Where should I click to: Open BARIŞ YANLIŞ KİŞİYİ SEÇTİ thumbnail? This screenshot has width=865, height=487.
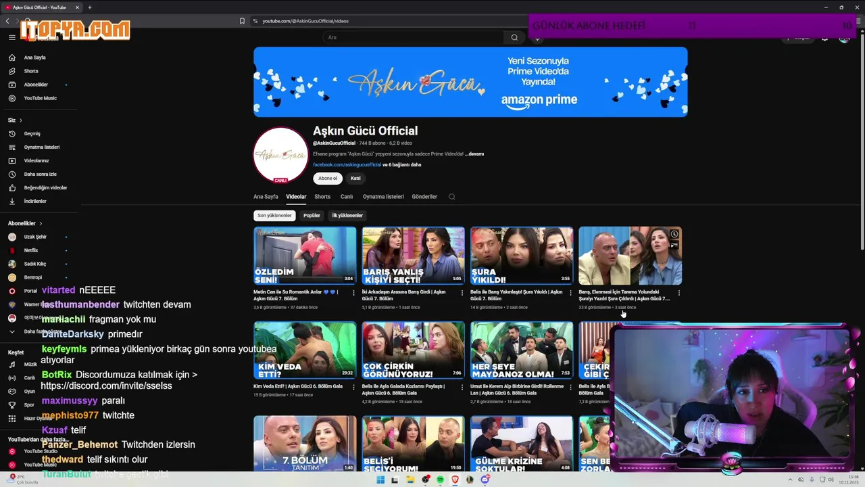tap(413, 256)
